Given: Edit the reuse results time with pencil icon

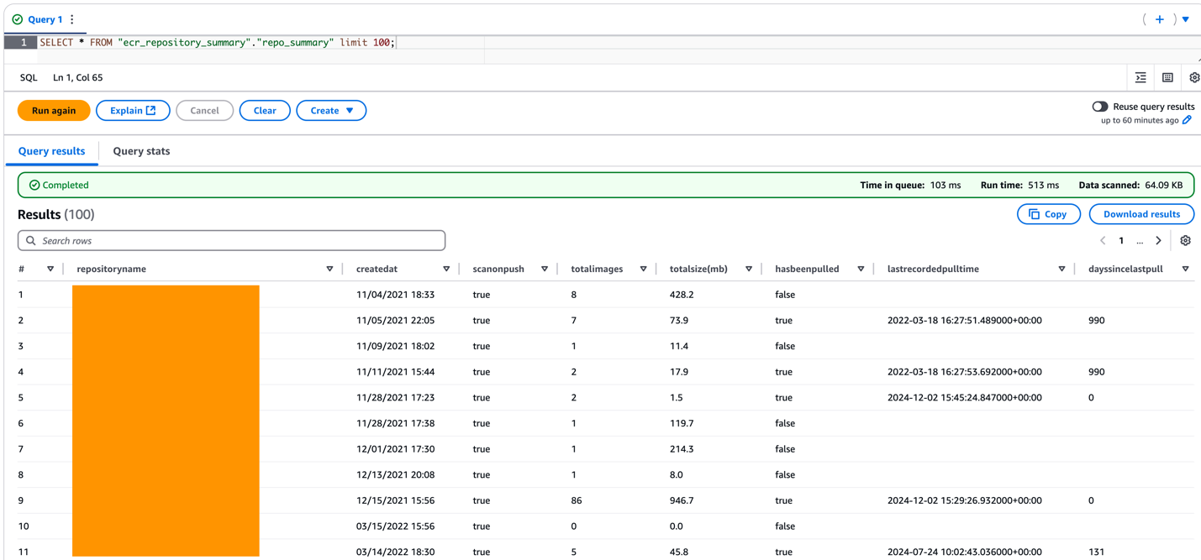Looking at the screenshot, I should [1188, 120].
